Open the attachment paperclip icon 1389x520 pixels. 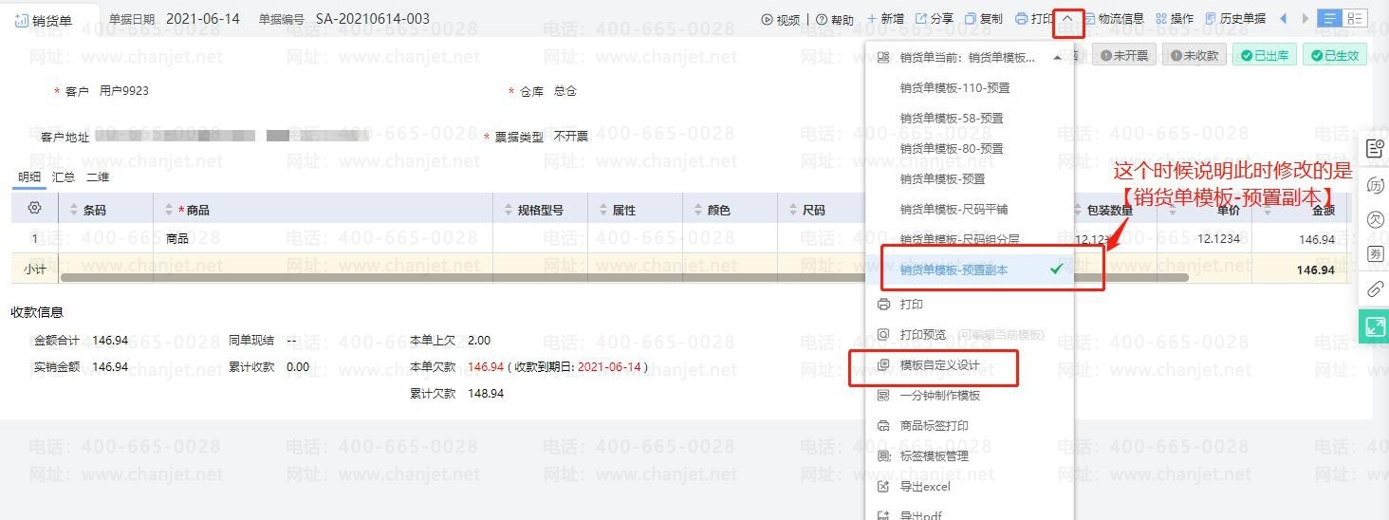1375,289
